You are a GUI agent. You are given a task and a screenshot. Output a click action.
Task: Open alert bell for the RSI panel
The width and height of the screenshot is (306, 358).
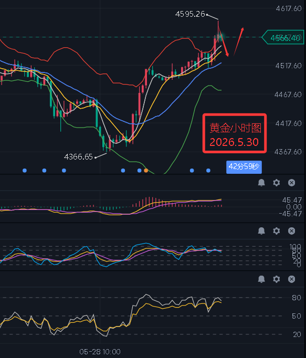[x=261, y=279]
